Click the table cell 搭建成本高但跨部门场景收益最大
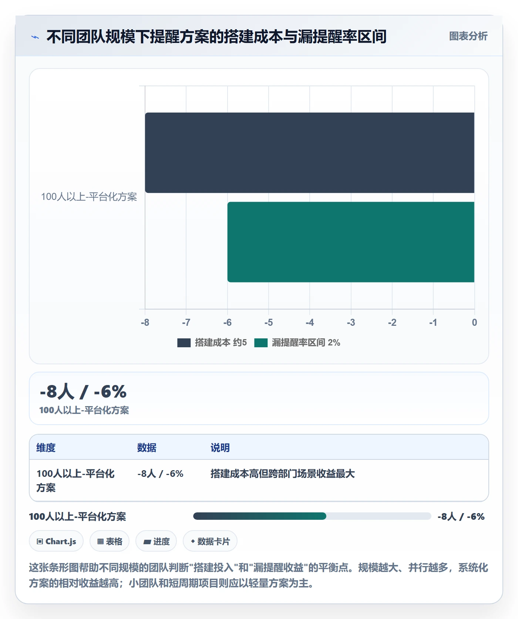Viewport: 518px width, 619px height. [283, 474]
